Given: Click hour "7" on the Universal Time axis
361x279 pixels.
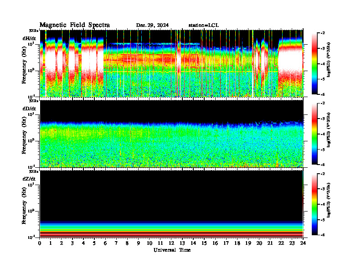Looking at the screenshot, I should coord(117,243).
